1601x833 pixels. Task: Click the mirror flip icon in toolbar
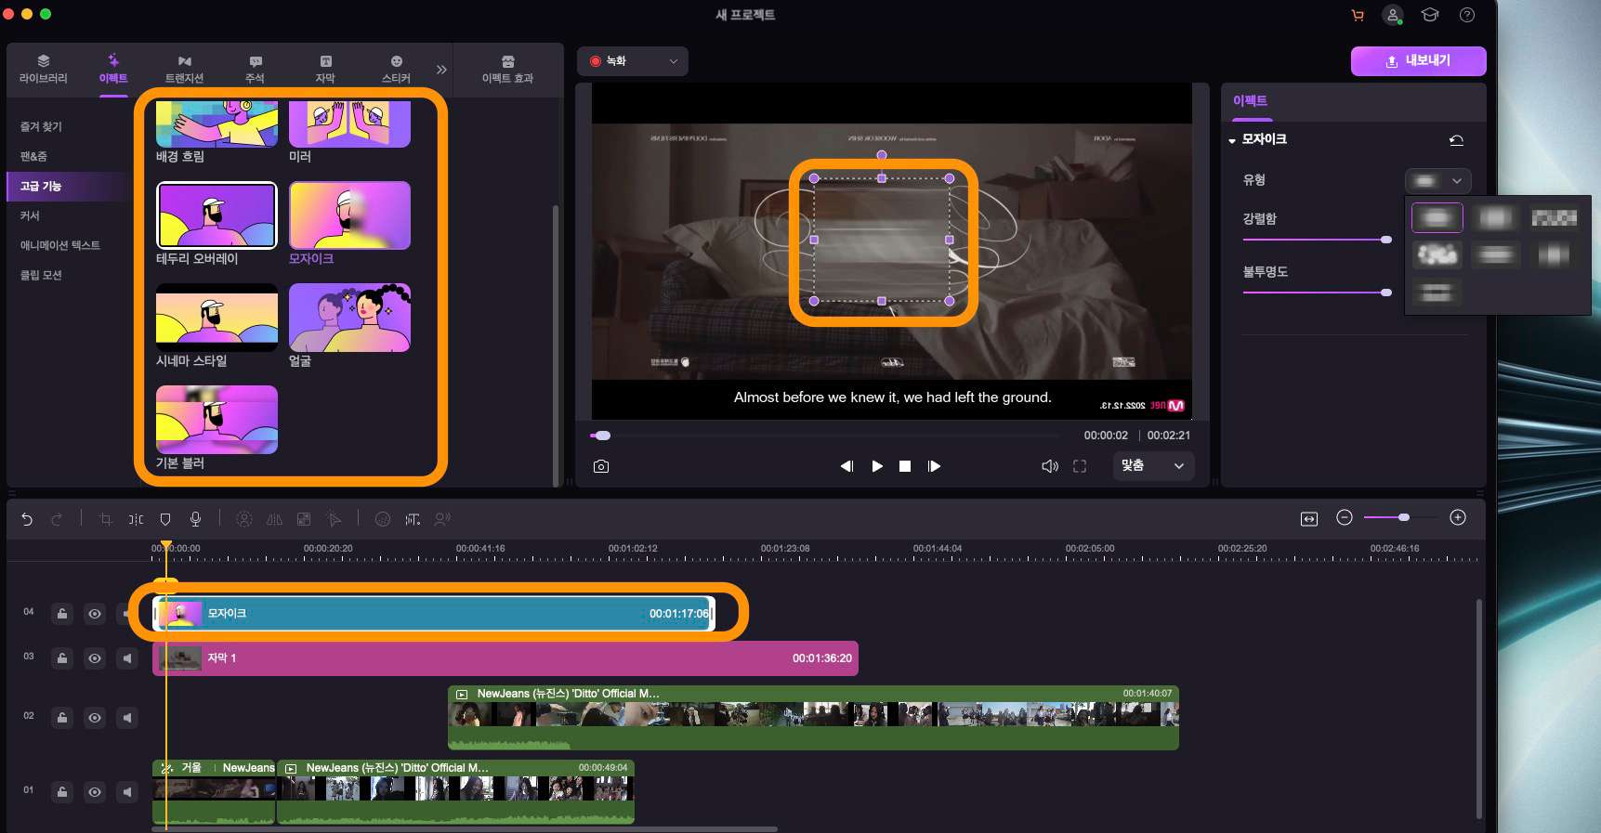tap(274, 519)
